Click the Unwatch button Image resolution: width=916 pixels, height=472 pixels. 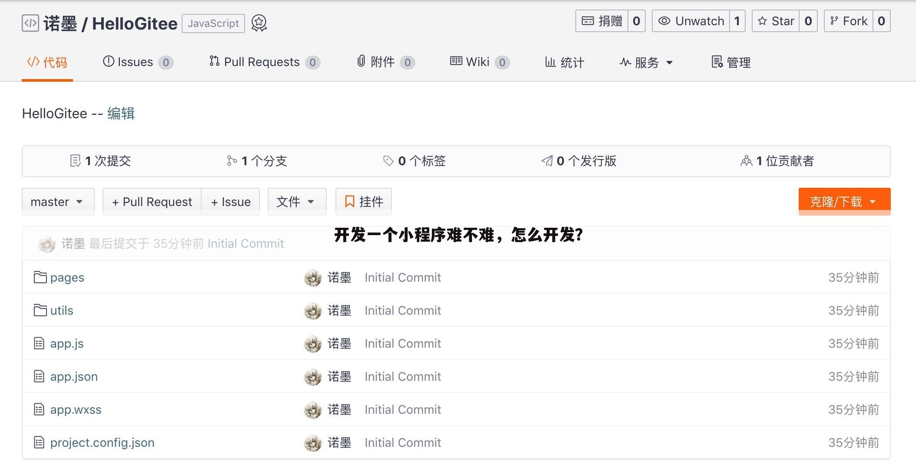(x=691, y=21)
